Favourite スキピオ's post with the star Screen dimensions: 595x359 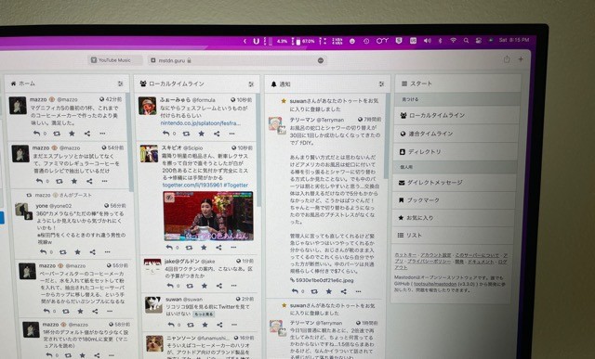[204, 248]
